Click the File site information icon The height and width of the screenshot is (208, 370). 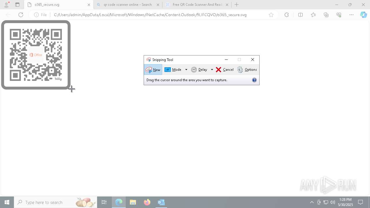[x=40, y=15]
